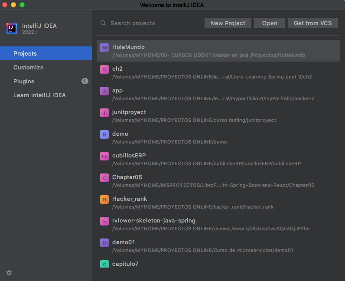345x281 pixels.
Task: Click the CE icon of cubillosERP
Action: click(x=104, y=156)
